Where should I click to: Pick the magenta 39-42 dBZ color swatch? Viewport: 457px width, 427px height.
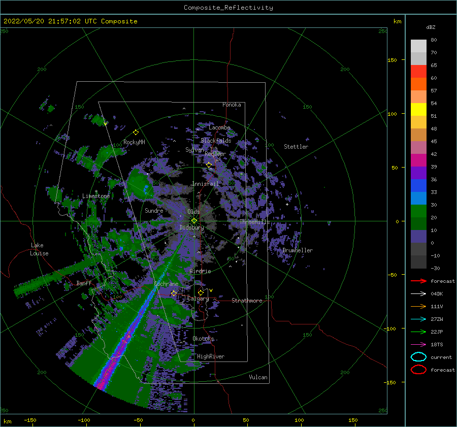(418, 160)
